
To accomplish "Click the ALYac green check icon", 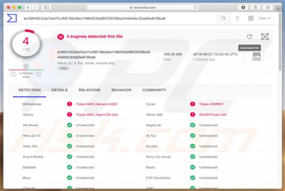I will pyautogui.click(x=193, y=136).
